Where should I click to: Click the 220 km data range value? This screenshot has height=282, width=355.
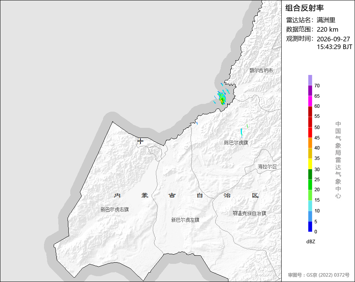click(x=327, y=29)
